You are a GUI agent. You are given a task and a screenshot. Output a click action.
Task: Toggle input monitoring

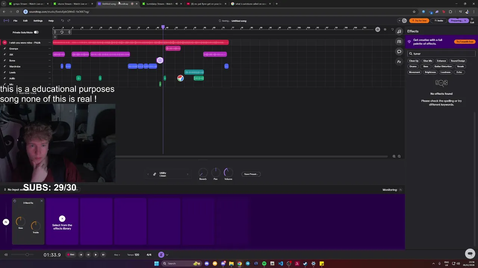click(x=400, y=190)
